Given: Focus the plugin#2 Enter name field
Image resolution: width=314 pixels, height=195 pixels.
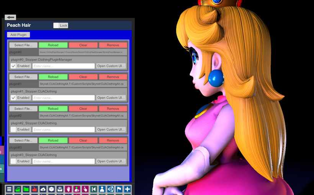Looking at the screenshot, I should (64, 130).
